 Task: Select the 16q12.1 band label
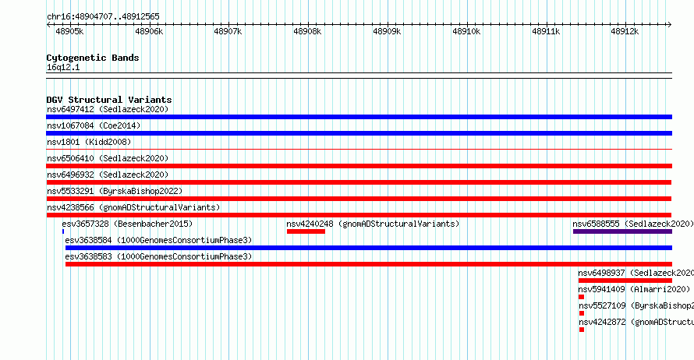coord(63,67)
